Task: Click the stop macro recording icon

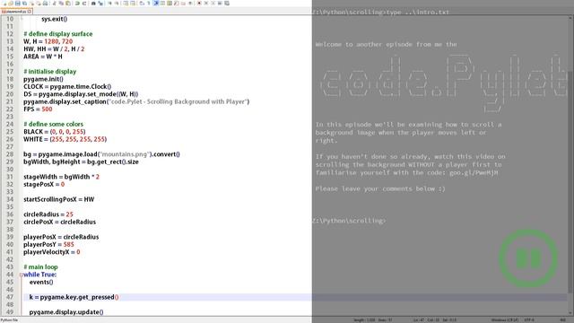Action: pos(205,4)
